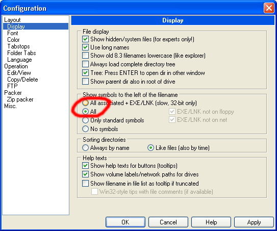Open Zip packer settings
The height and width of the screenshot is (231, 277).
click(20, 99)
